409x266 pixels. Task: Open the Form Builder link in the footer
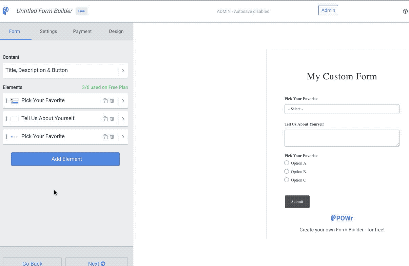pos(350,230)
